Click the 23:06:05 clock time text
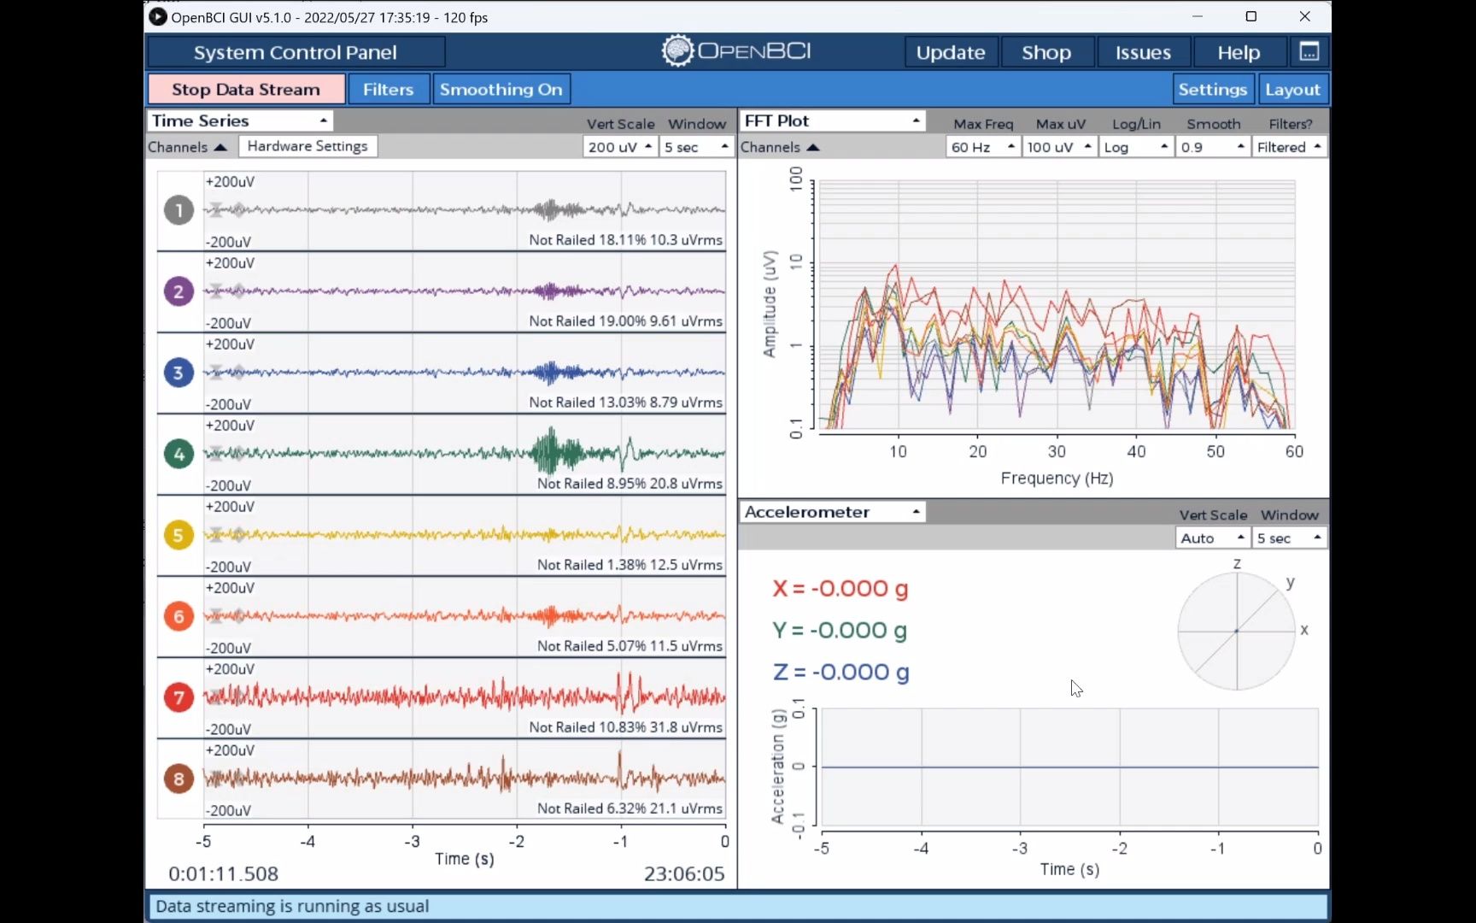 coord(684,873)
